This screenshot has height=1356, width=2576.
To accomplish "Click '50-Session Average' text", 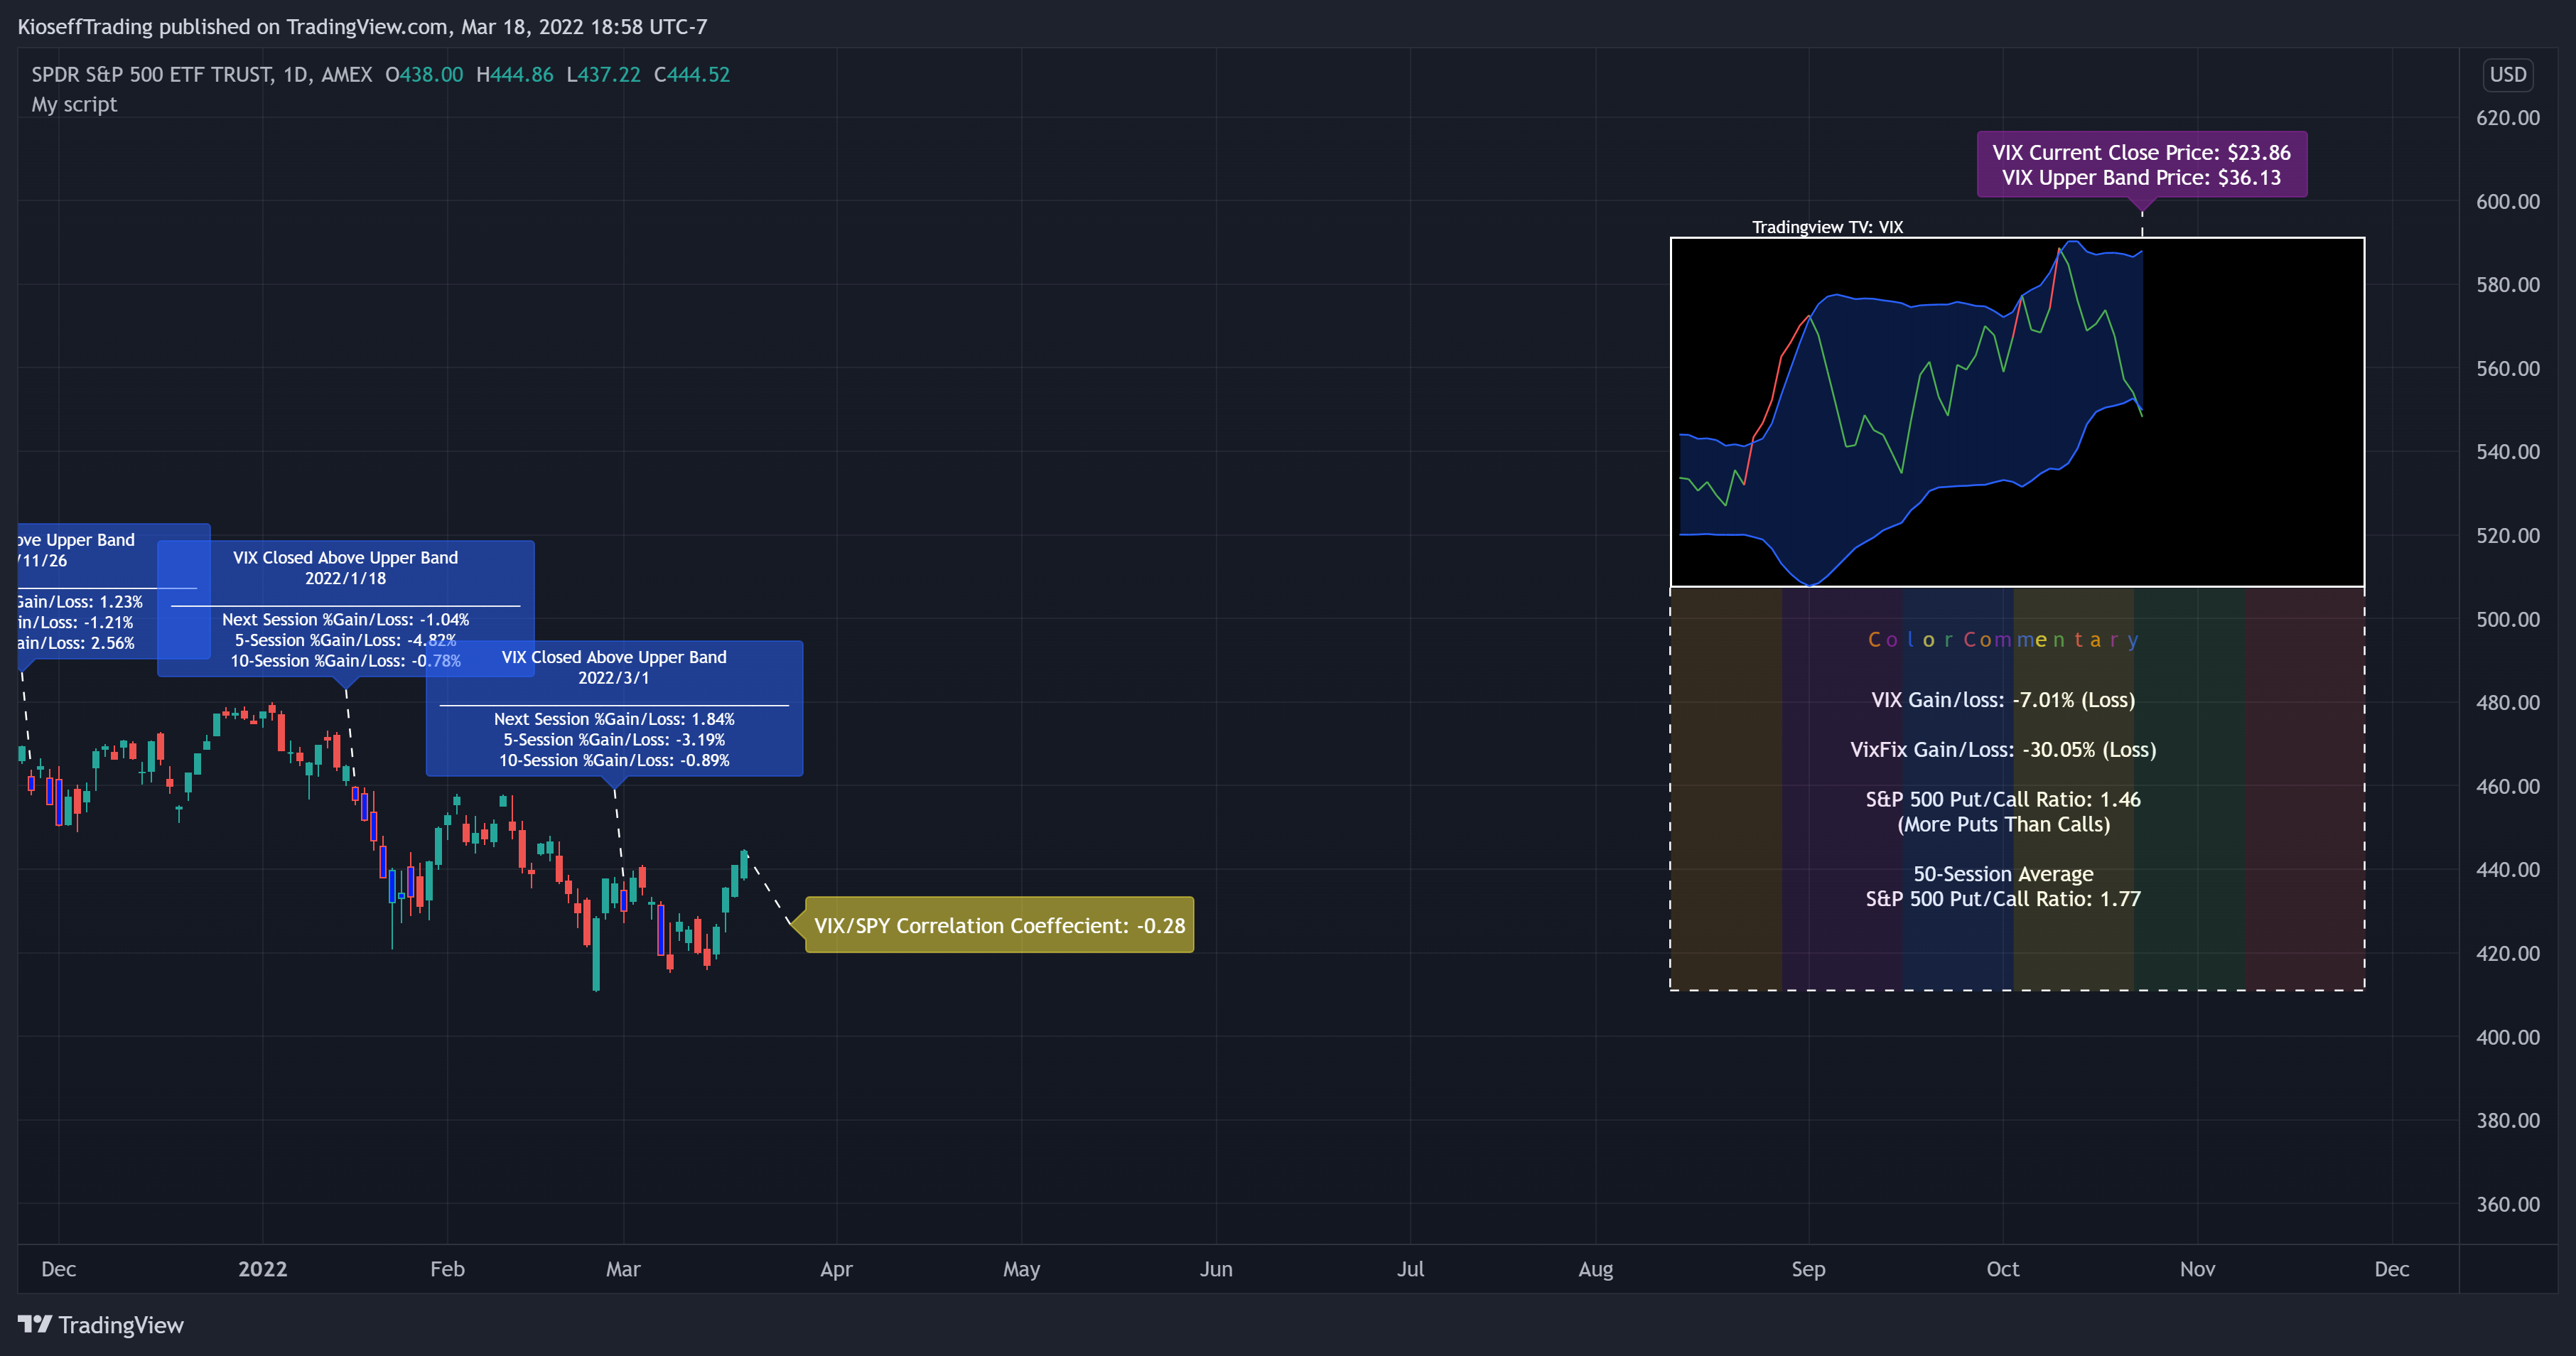I will (x=2003, y=874).
